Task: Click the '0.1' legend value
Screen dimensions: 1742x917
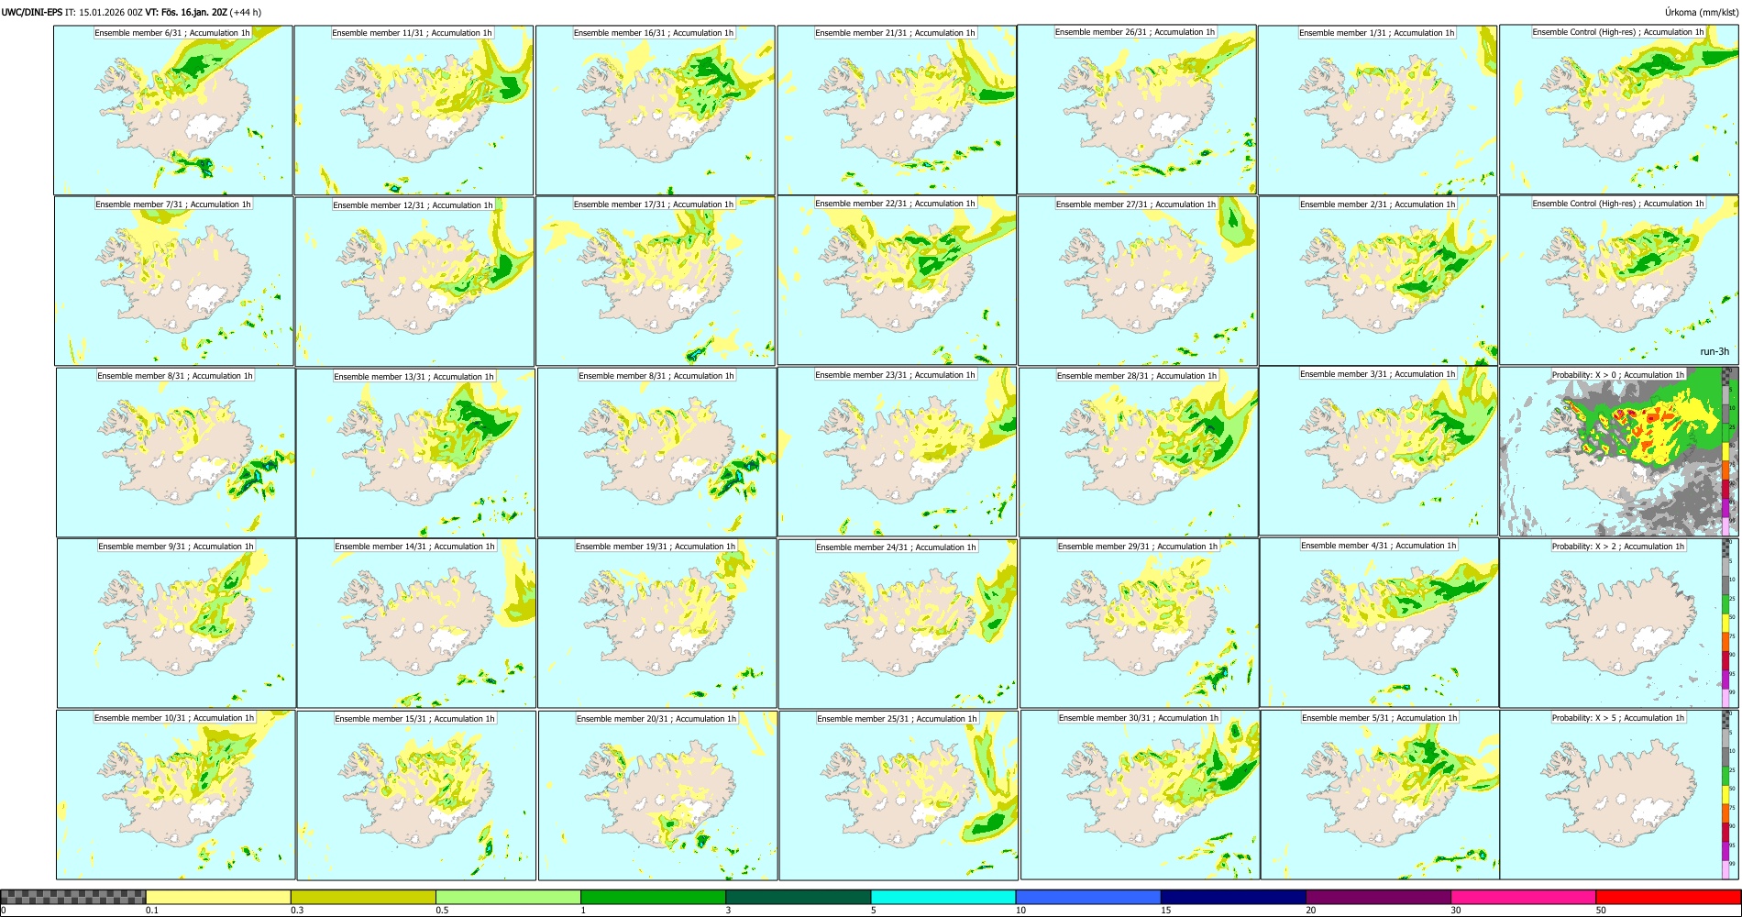Action: [151, 911]
